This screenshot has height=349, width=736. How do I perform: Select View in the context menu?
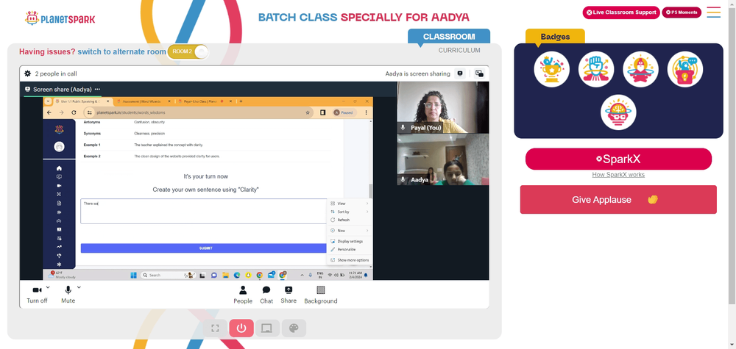click(349, 204)
